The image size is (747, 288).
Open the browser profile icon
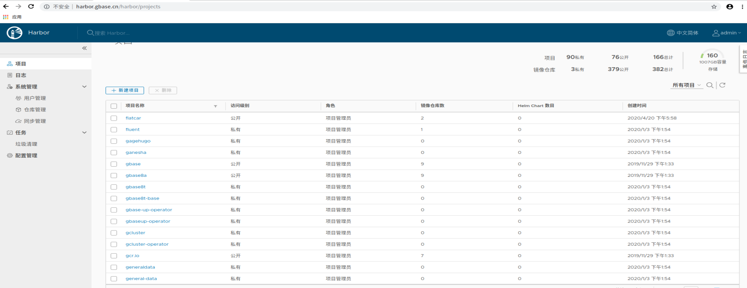coord(730,6)
